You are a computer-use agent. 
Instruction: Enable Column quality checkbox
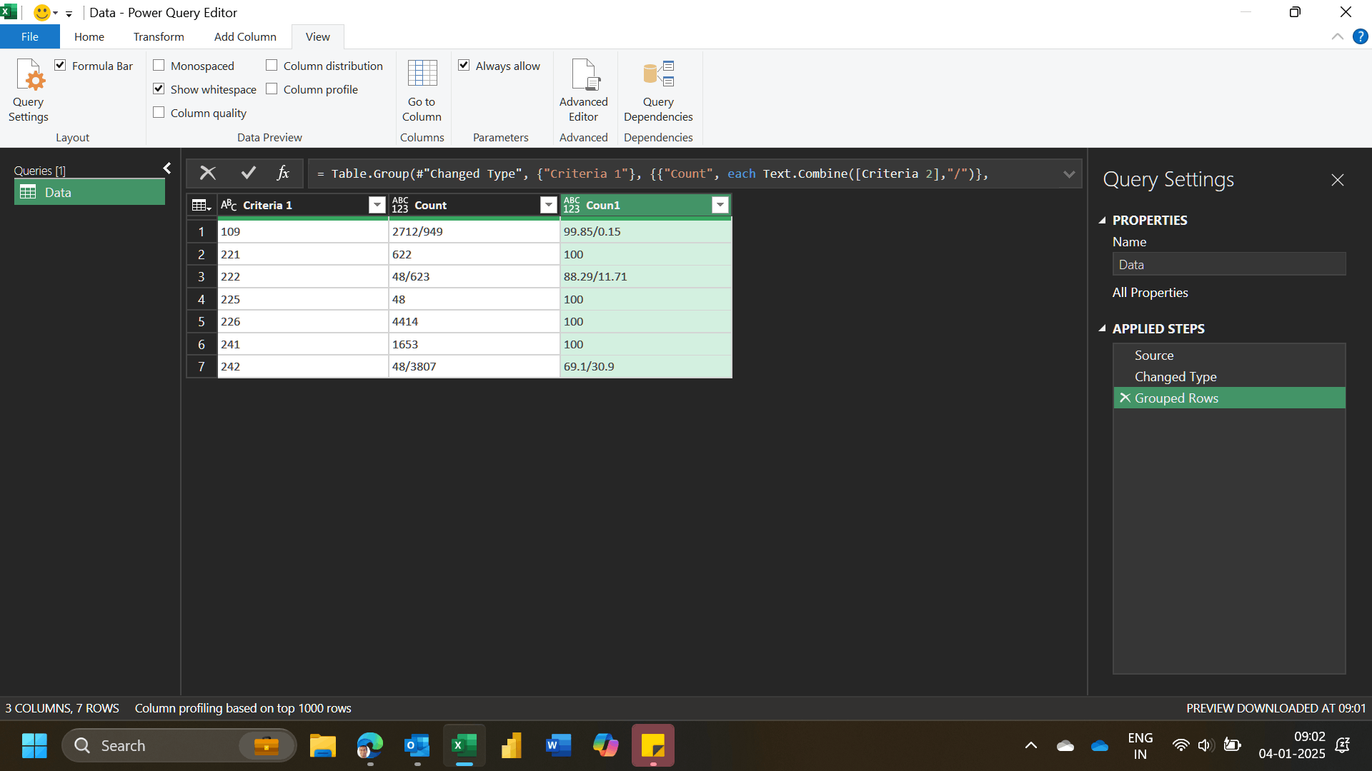coord(159,113)
